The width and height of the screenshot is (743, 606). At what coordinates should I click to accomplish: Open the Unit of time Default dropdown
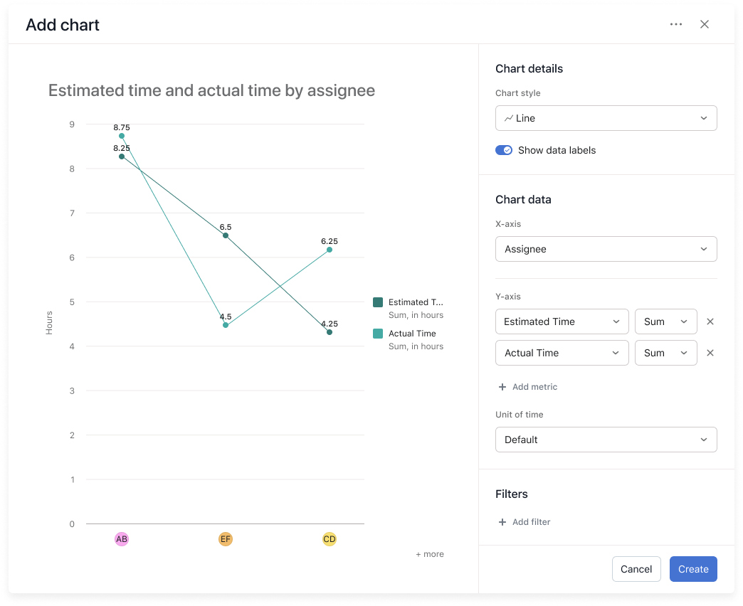[606, 440]
